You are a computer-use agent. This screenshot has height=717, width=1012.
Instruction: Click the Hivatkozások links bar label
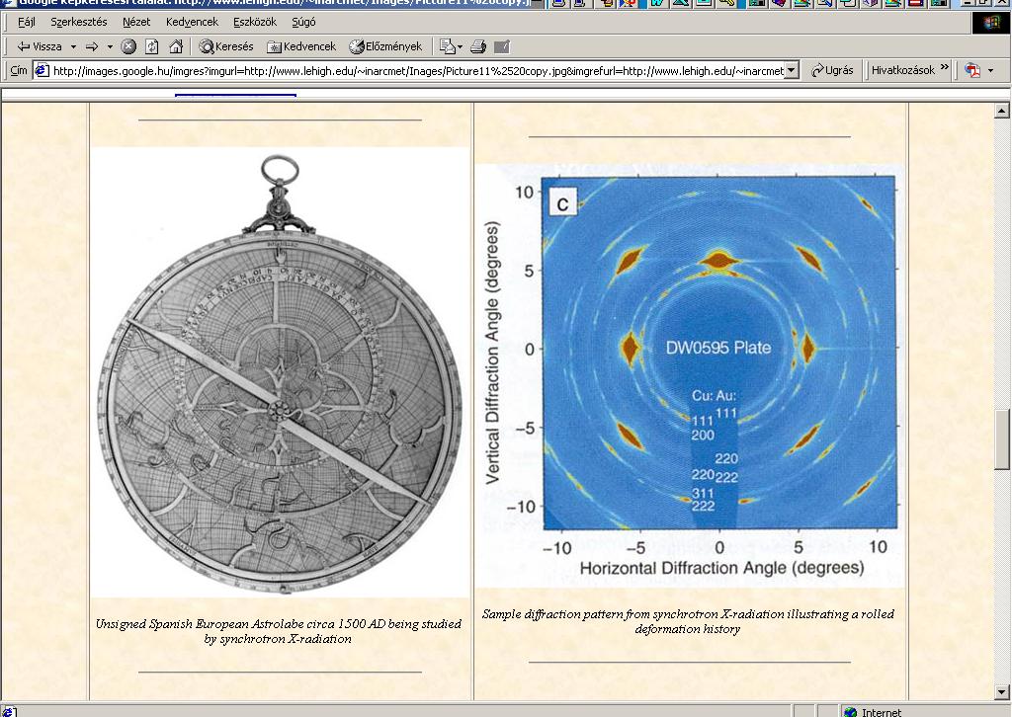point(902,70)
